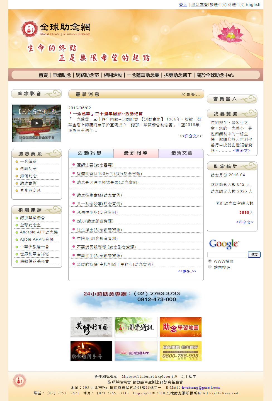
Task: Open the 共修行事曆 banner
Action: 91,327
